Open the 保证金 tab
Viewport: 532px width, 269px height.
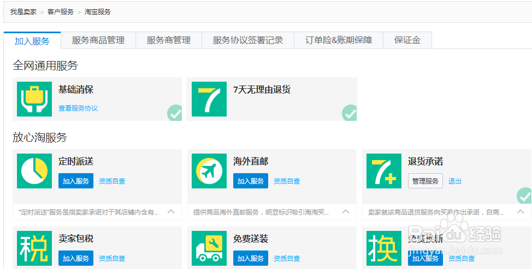tap(407, 40)
